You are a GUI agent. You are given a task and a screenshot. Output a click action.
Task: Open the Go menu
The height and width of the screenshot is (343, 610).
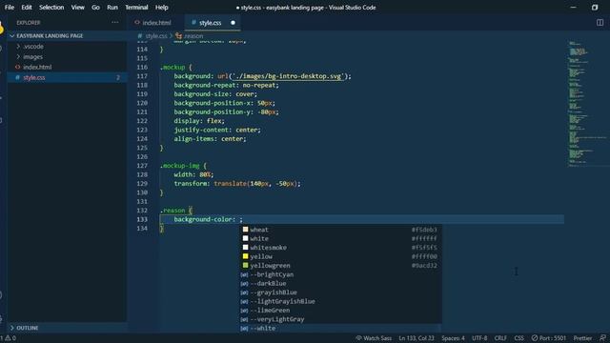pyautogui.click(x=95, y=8)
